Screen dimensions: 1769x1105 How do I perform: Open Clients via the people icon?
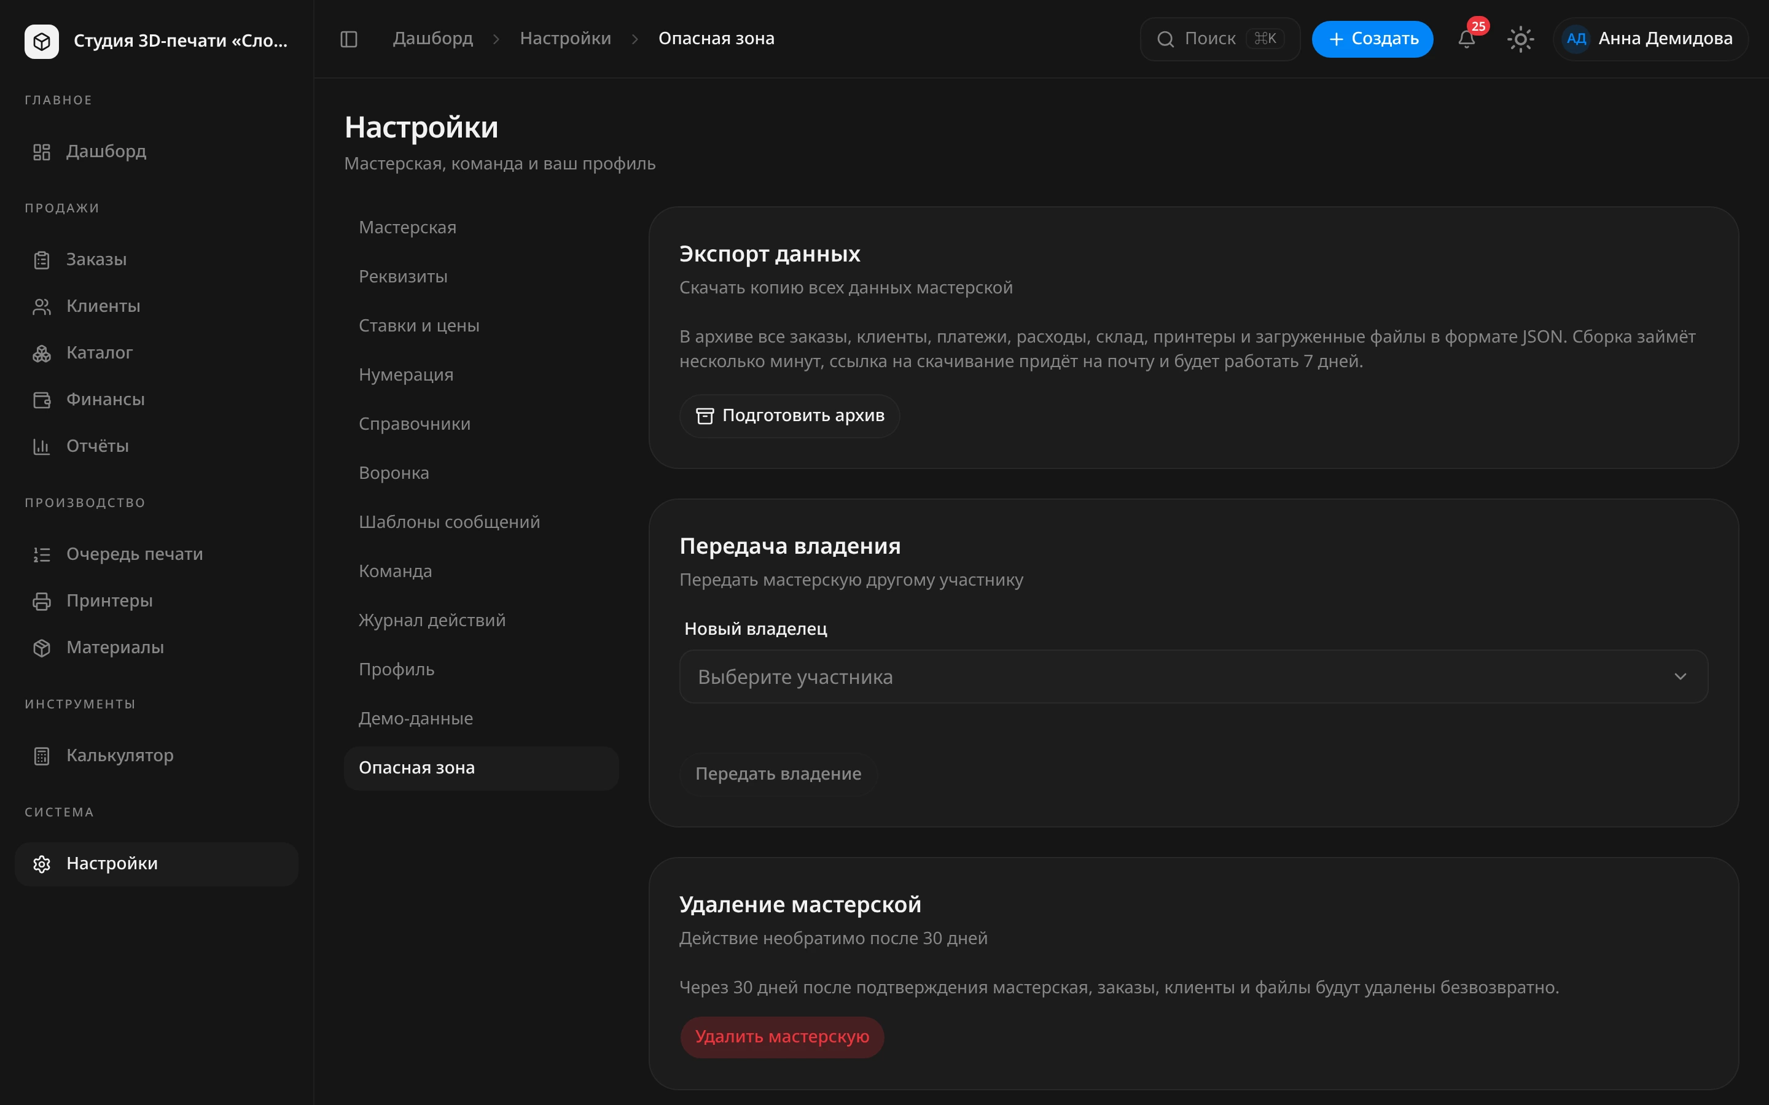[x=42, y=307]
